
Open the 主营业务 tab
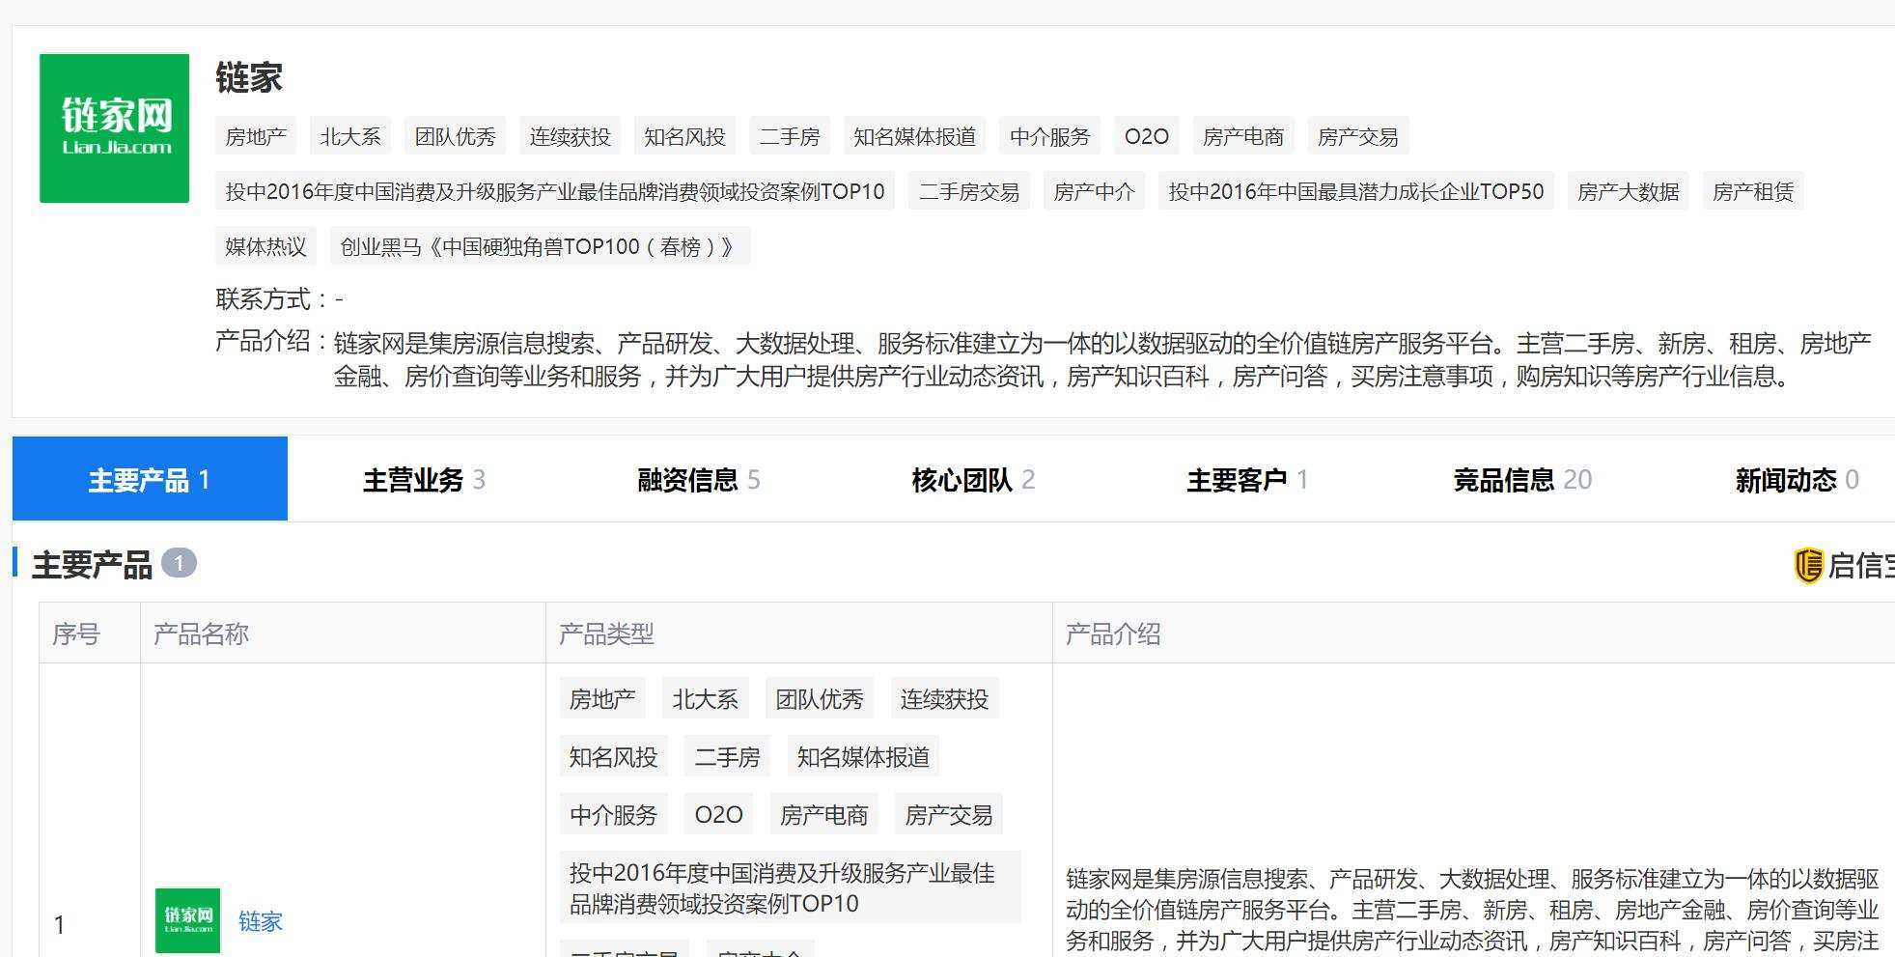[424, 480]
